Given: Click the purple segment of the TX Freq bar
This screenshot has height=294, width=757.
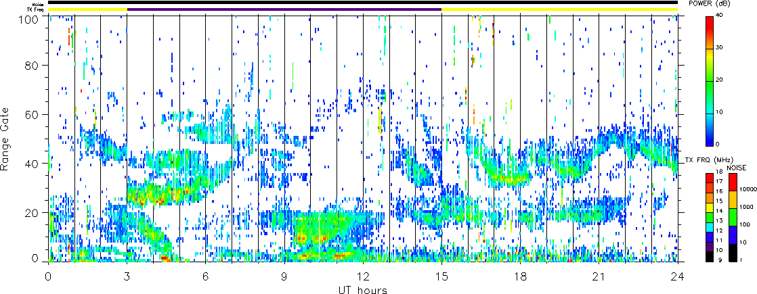Looking at the screenshot, I should (284, 9).
